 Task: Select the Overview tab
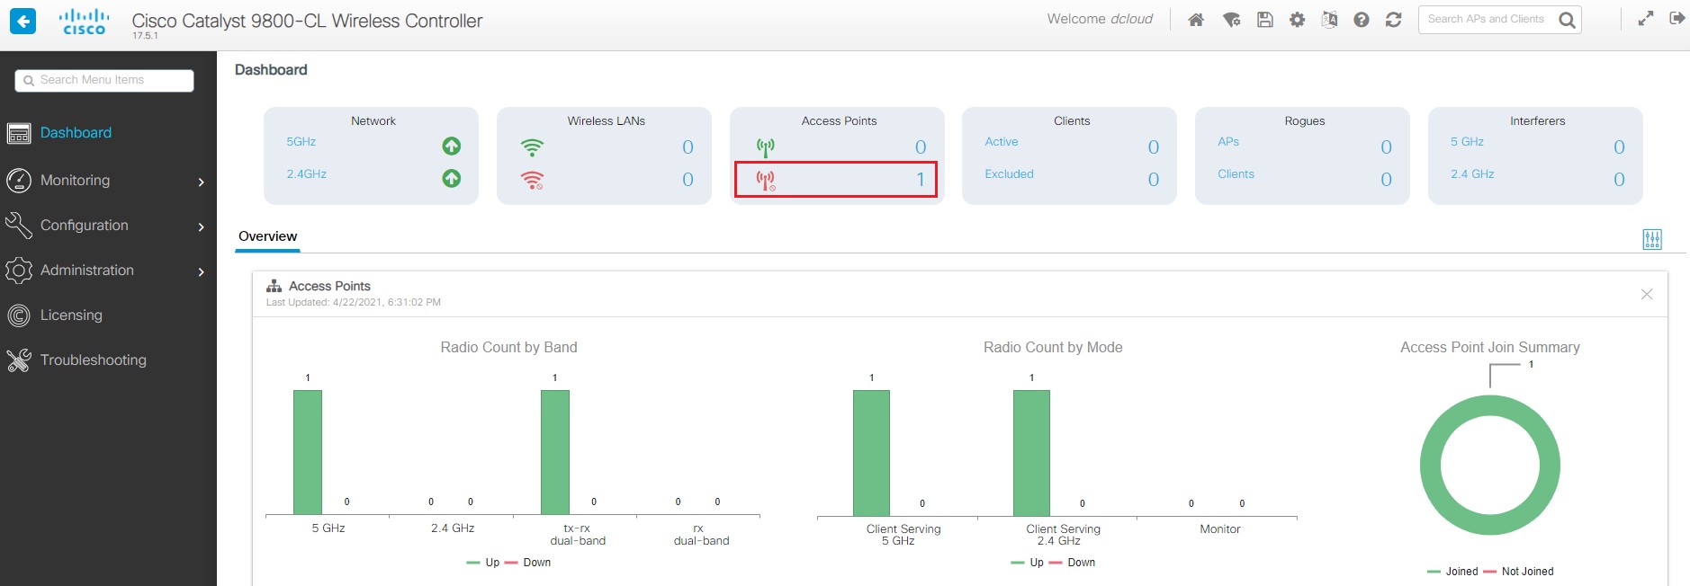click(267, 236)
